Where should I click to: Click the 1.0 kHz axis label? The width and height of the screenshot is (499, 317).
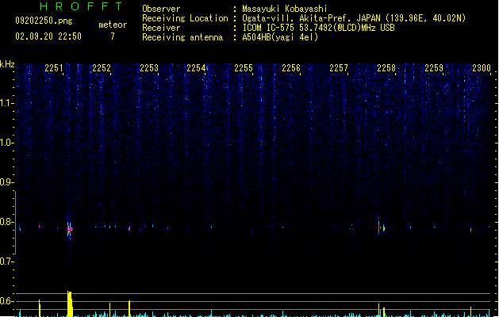pyautogui.click(x=6, y=143)
